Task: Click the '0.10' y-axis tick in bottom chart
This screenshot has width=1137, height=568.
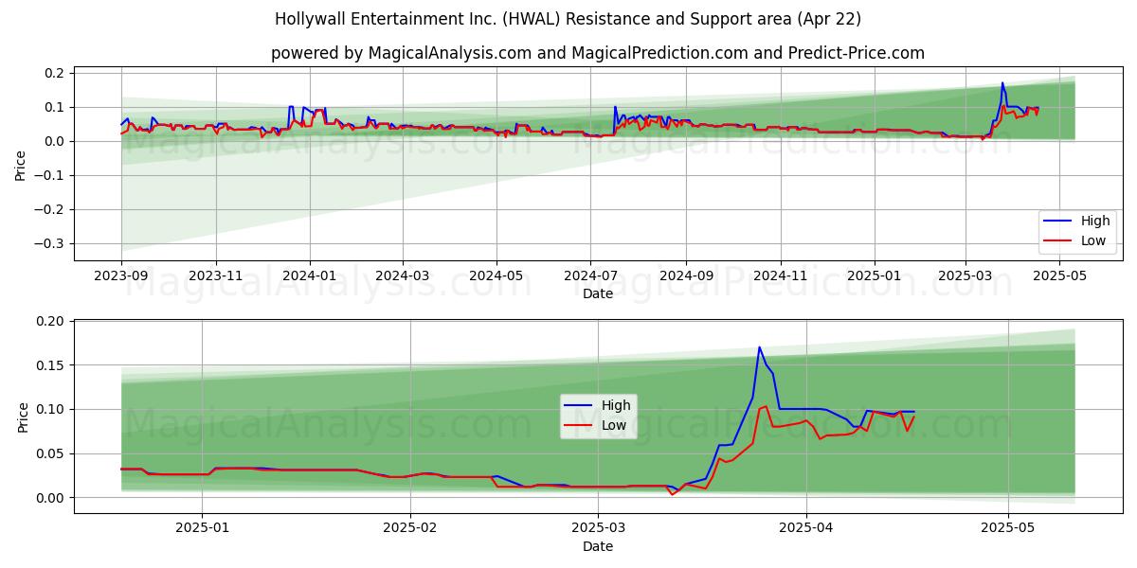Action: (49, 409)
